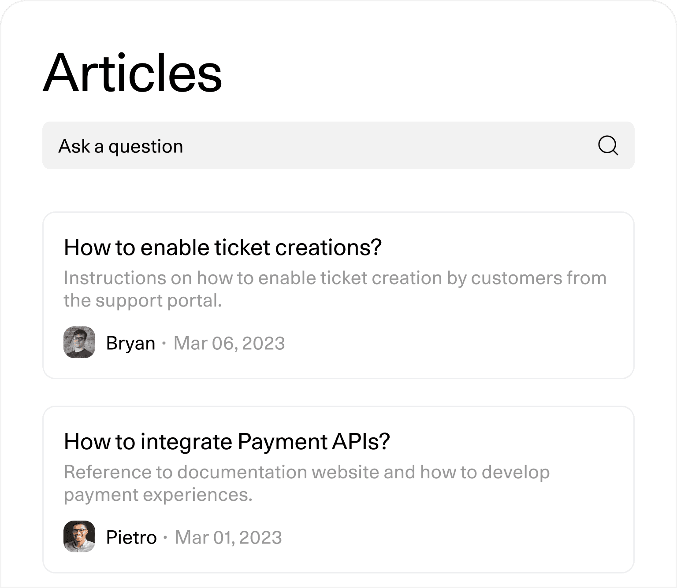The height and width of the screenshot is (588, 677).
Task: Select the second article card by Pietro
Action: coord(338,489)
